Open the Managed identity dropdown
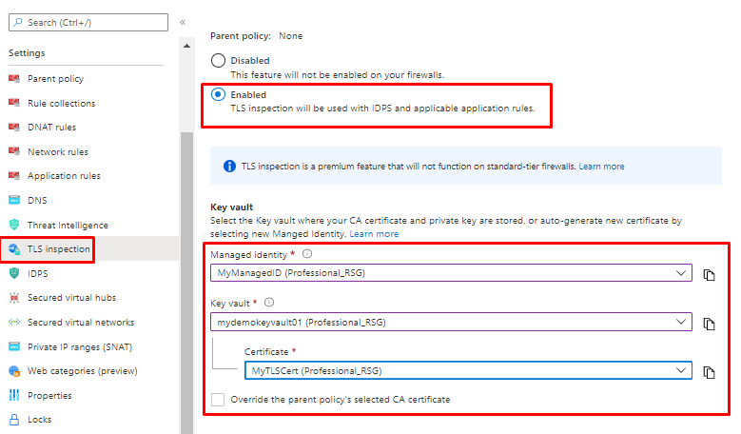 (x=450, y=274)
